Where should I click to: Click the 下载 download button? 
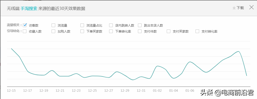(x=238, y=8)
